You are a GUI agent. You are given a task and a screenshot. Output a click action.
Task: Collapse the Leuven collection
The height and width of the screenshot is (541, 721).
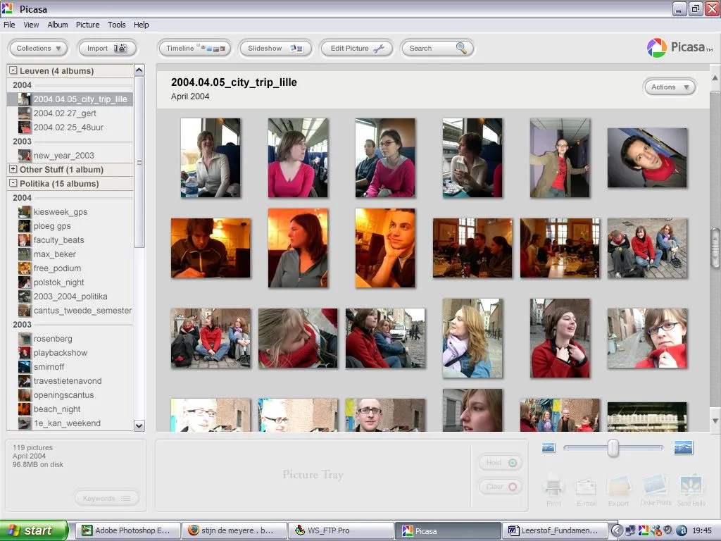tap(13, 70)
